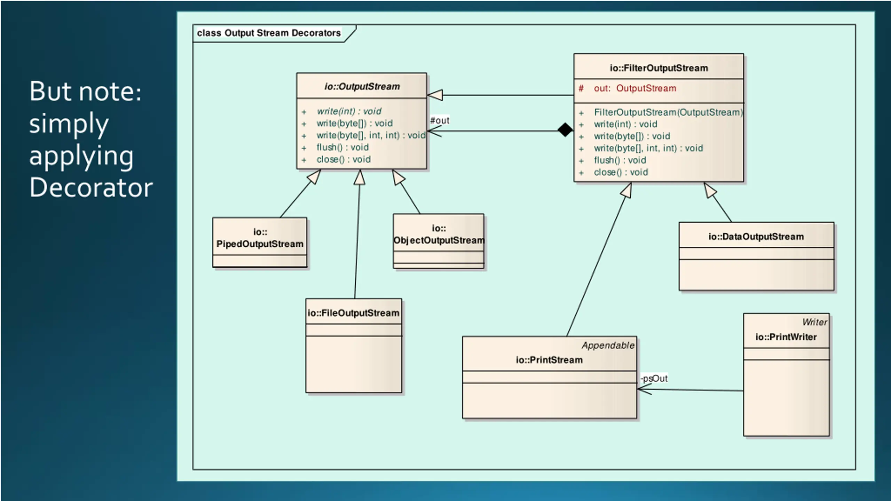Viewport: 891px width, 501px height.
Task: Click the '-psOut' association label
Action: click(x=654, y=379)
